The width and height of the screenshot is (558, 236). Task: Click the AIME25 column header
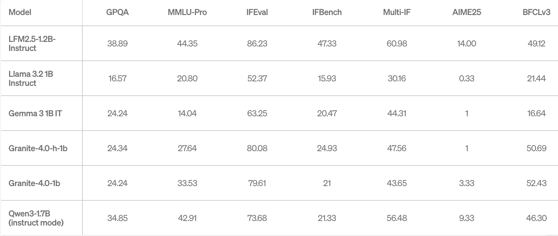pos(467,12)
